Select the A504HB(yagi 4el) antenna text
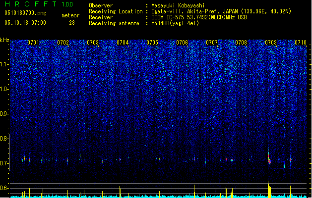Screen dimensions: 312x198 pyautogui.click(x=175, y=23)
